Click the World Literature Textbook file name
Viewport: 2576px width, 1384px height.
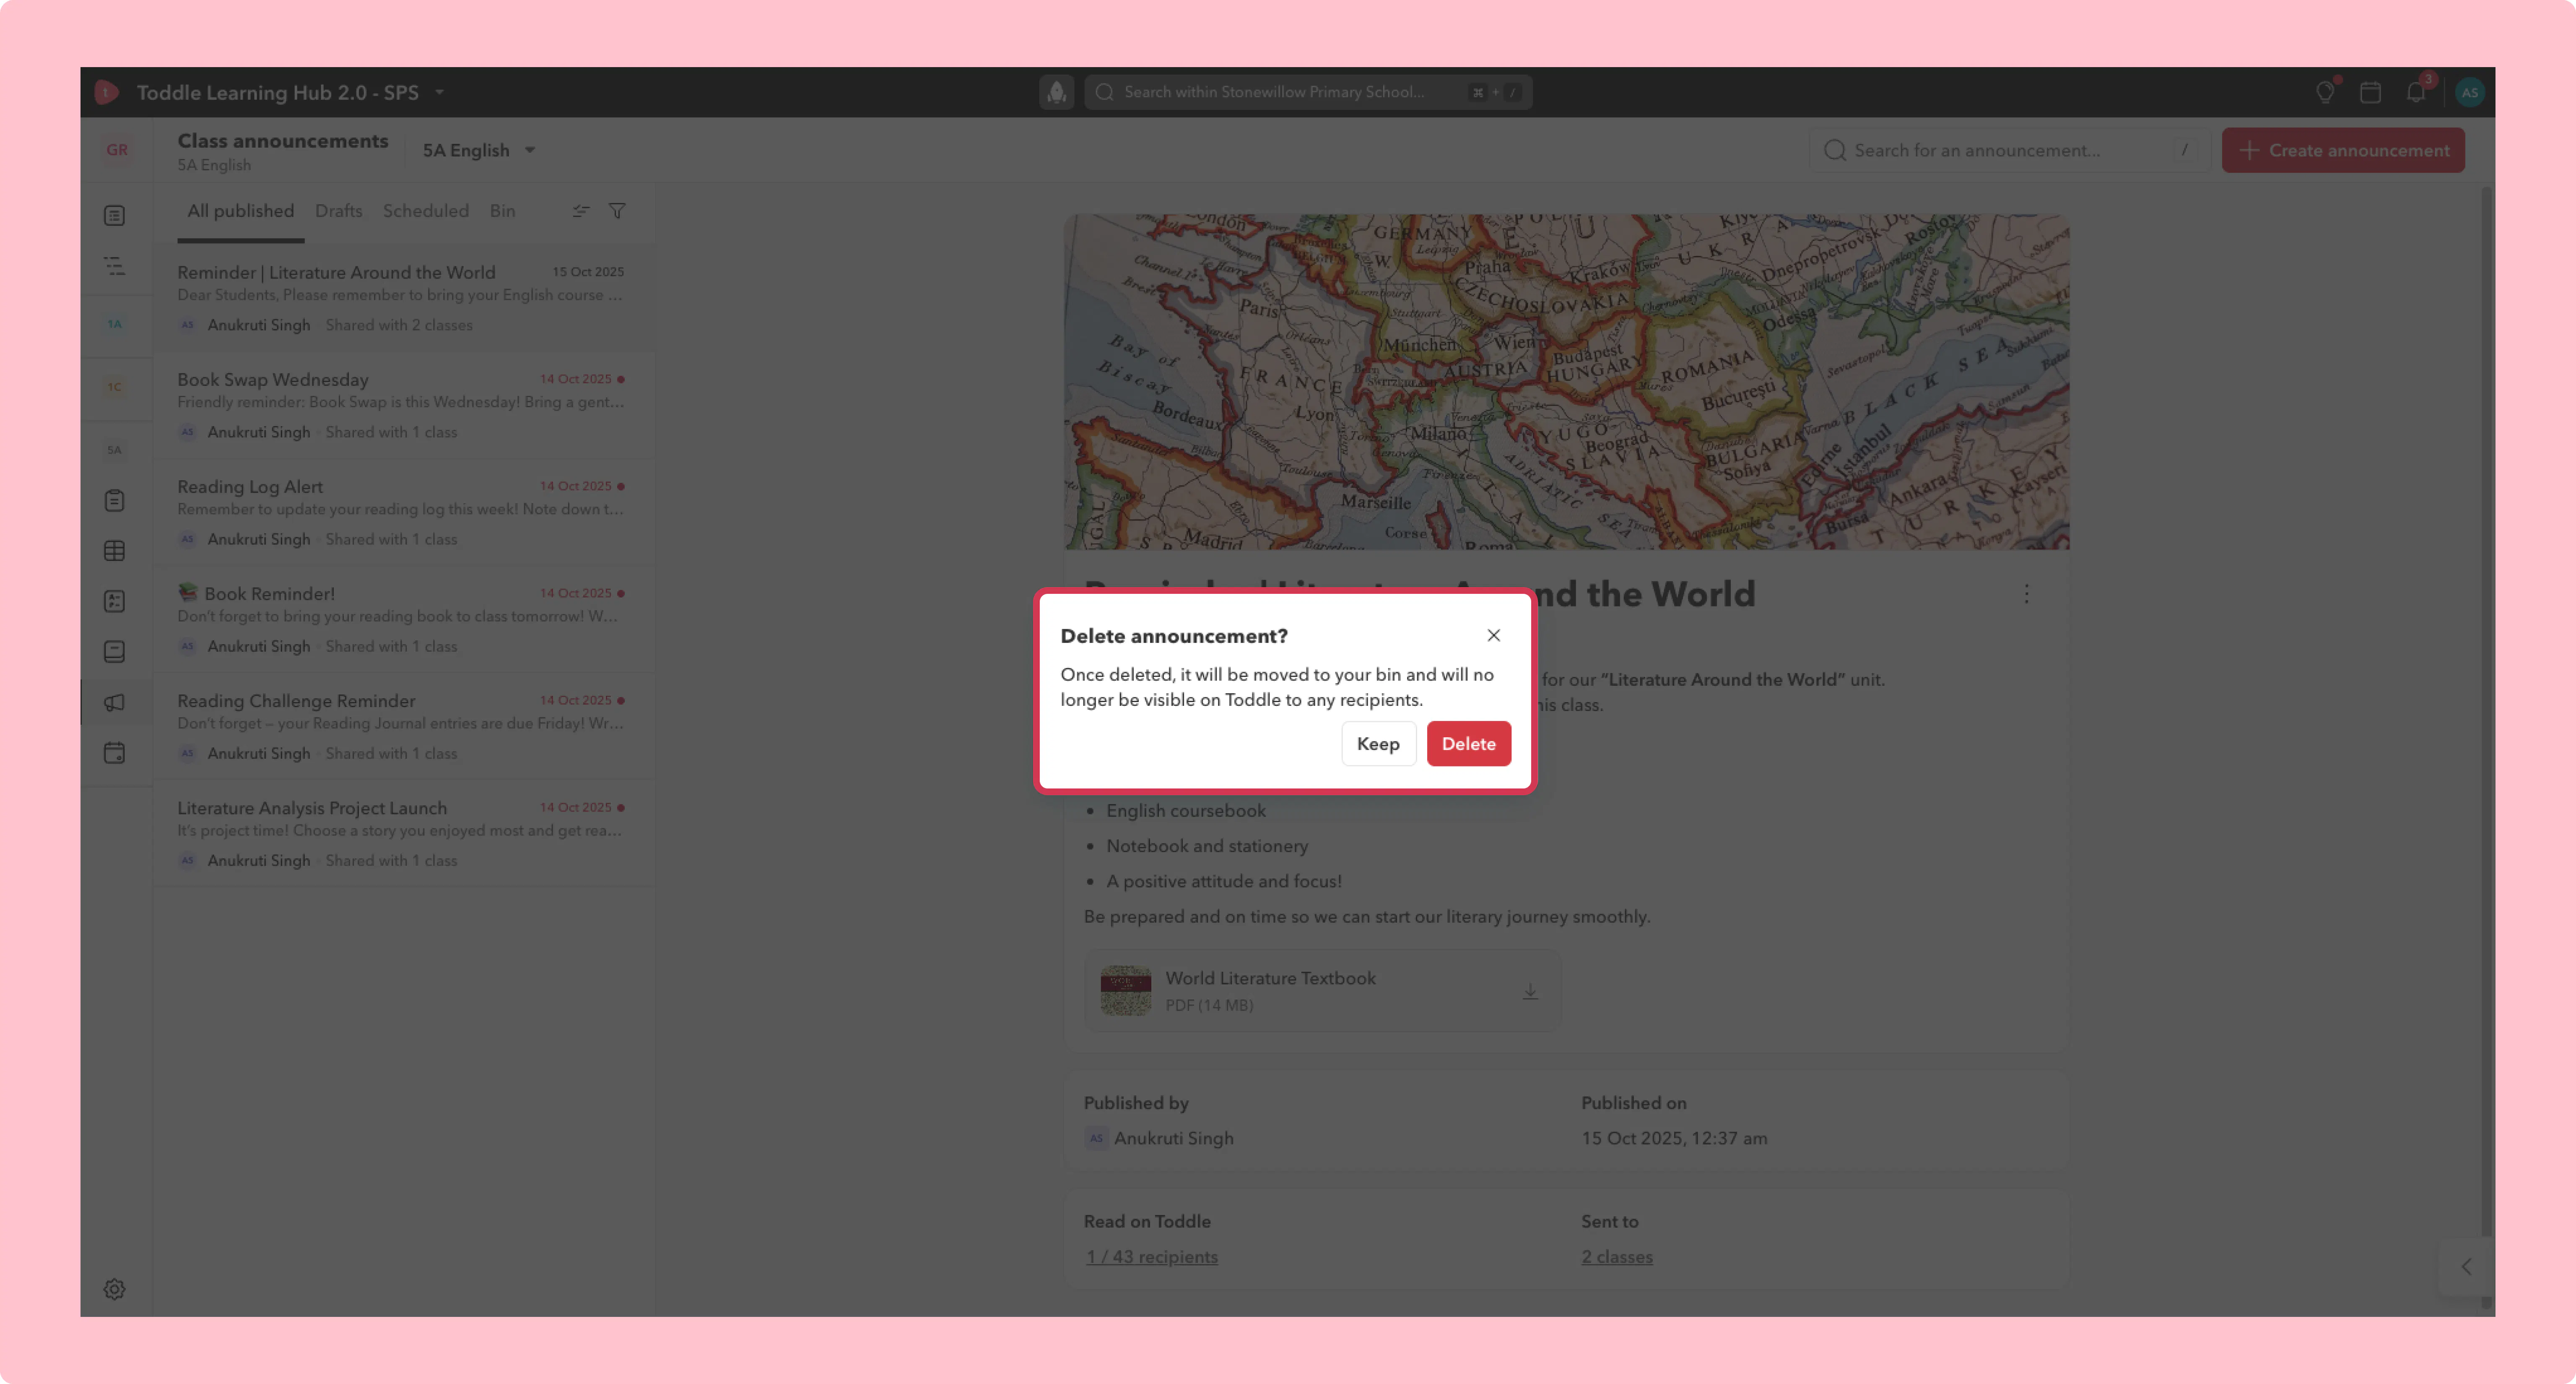pyautogui.click(x=1270, y=979)
